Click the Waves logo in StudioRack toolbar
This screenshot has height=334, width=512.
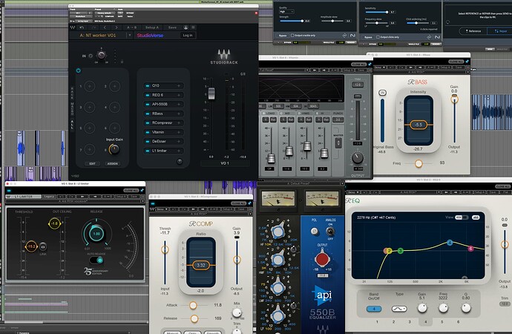[x=73, y=27]
